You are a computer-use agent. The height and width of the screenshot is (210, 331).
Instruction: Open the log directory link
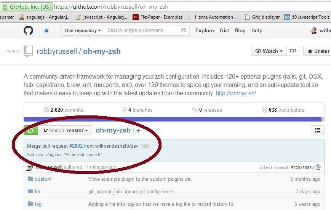[38, 204]
